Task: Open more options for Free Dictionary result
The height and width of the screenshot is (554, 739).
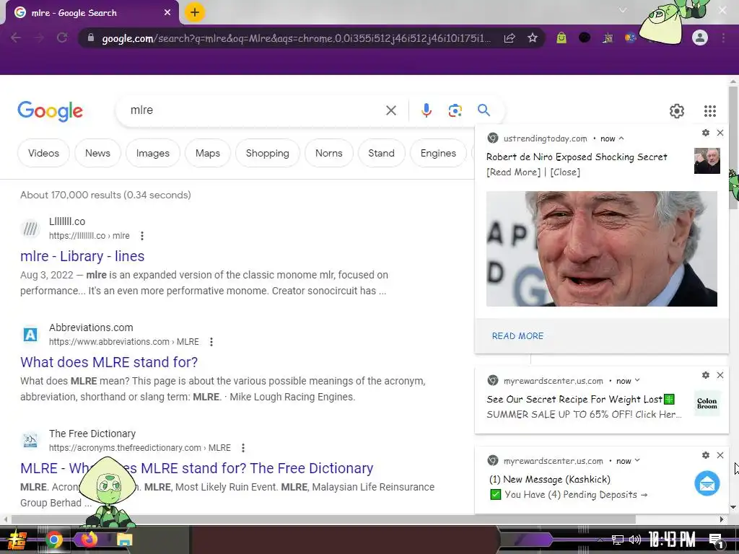Action: [242, 447]
